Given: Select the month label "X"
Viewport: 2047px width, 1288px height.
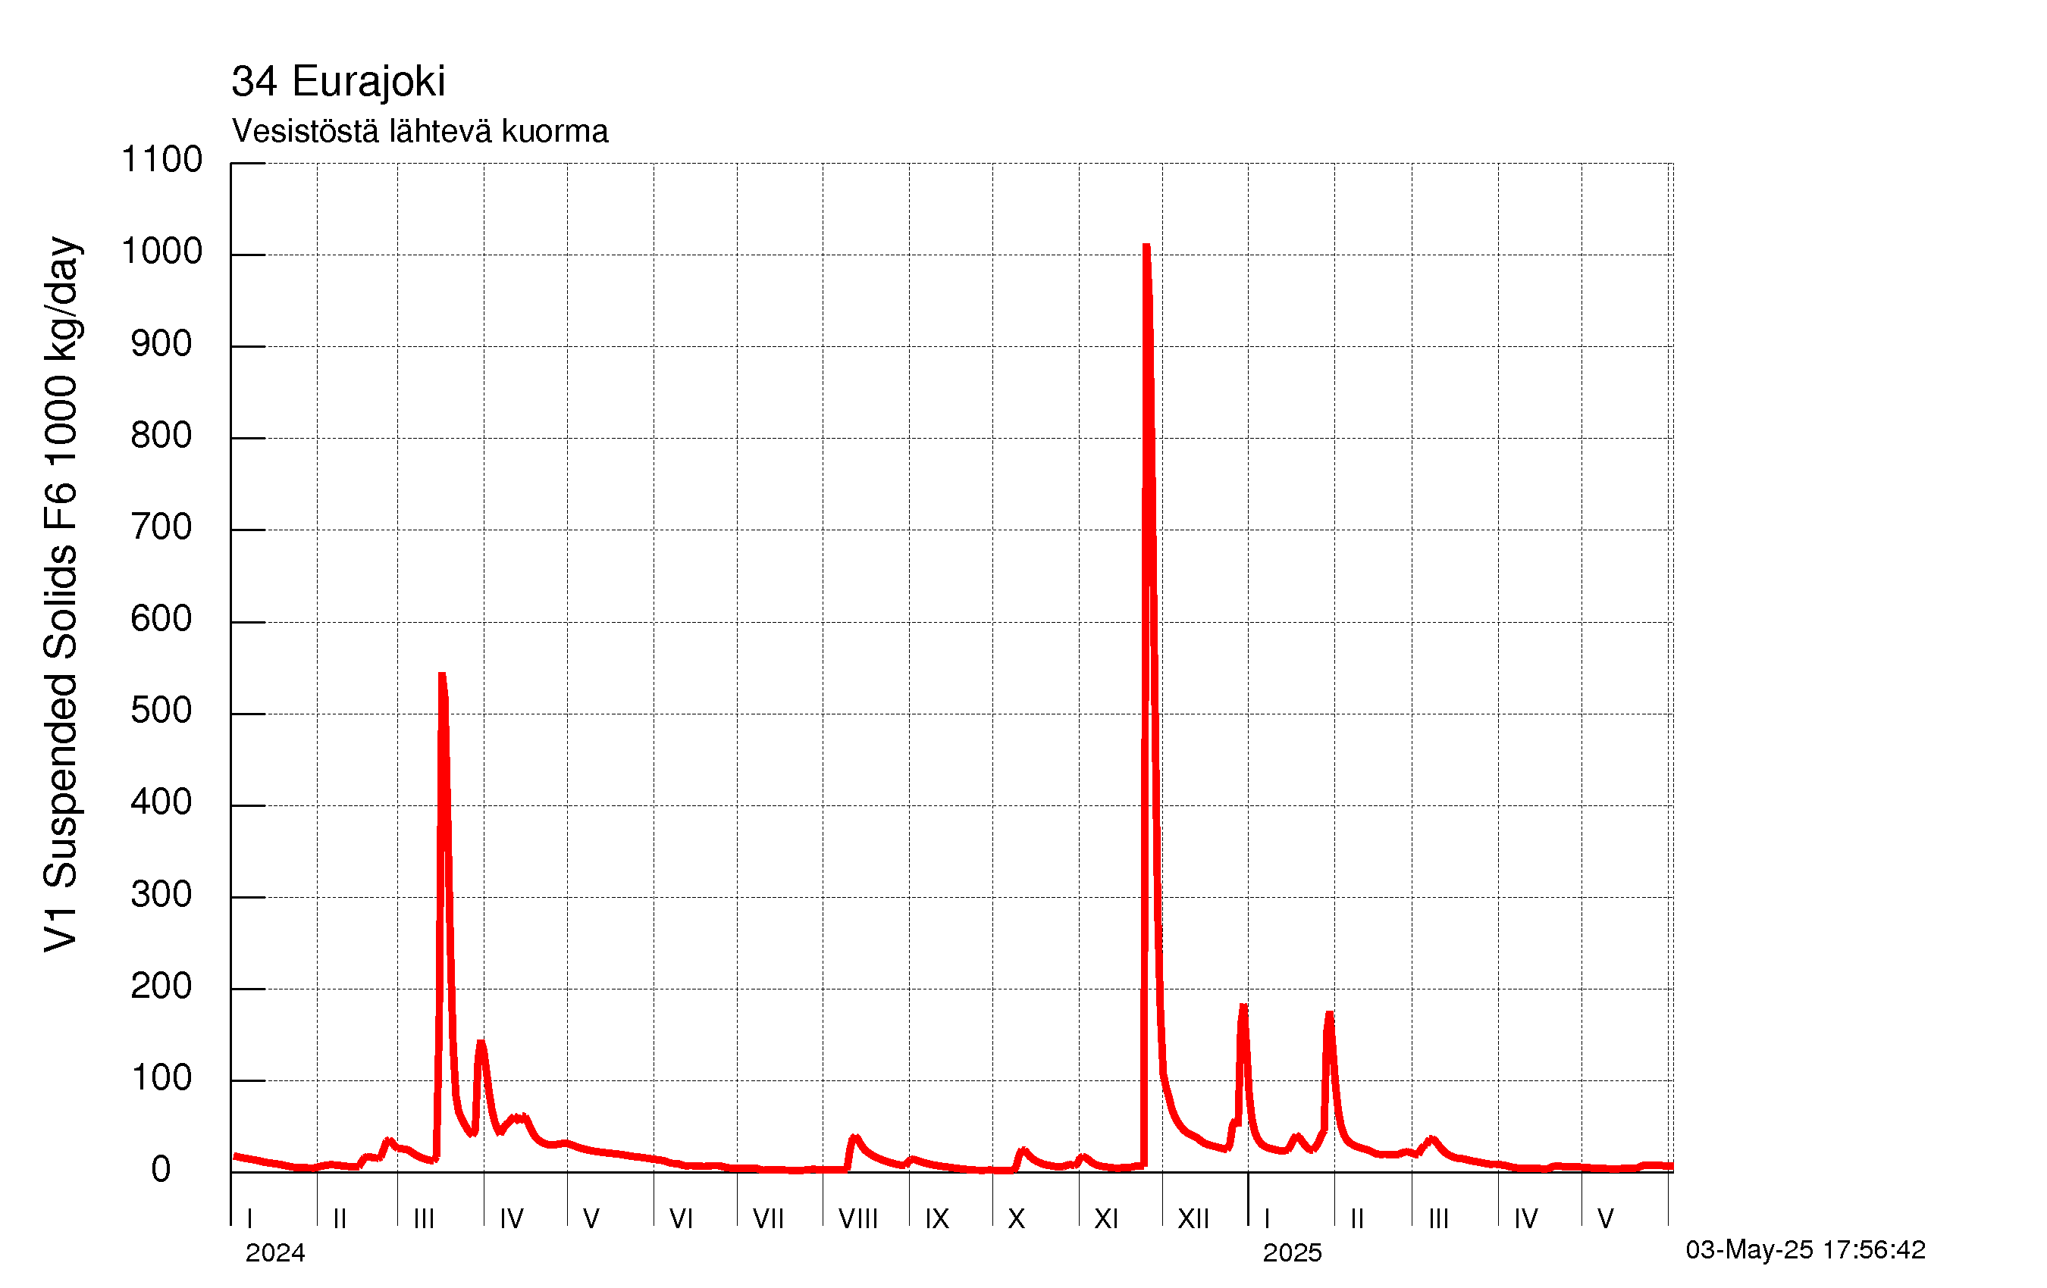Looking at the screenshot, I should pos(1017,1220).
